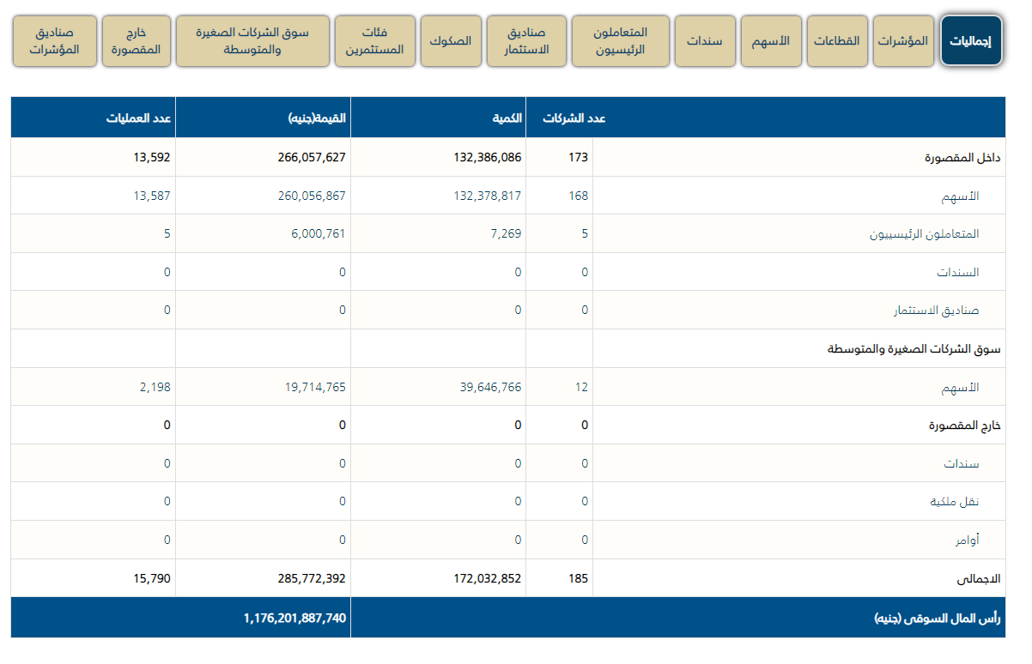1032x664 pixels.
Task: Click the market capital value 1,176,201,887,740
Action: 294,618
